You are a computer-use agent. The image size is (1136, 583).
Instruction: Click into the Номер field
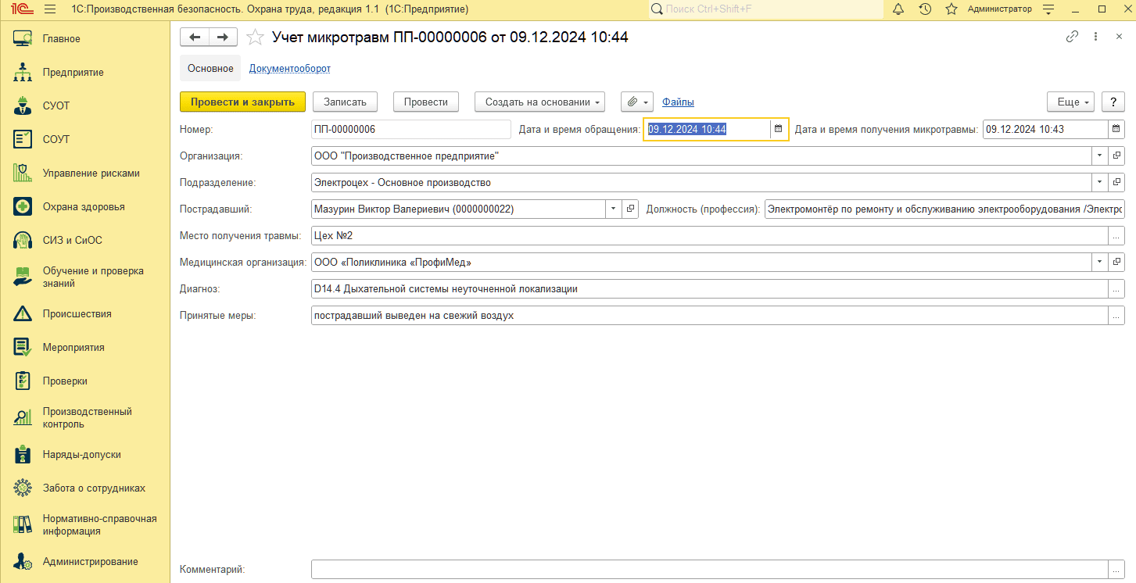[x=410, y=129]
